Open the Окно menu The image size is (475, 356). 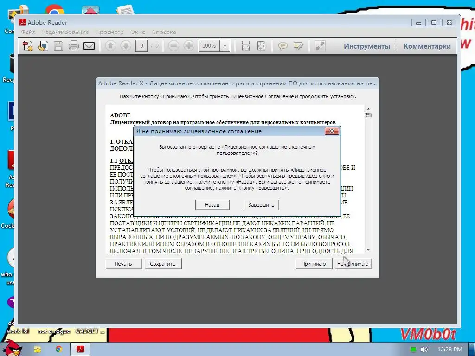tap(138, 32)
